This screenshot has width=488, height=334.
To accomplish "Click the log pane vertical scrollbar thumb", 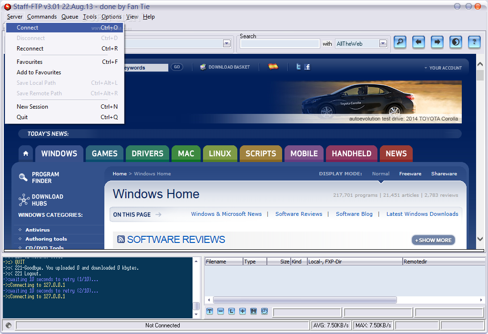I will click(x=196, y=306).
